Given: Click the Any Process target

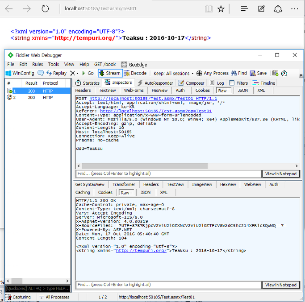Looking at the screenshot, I should tap(213, 73).
